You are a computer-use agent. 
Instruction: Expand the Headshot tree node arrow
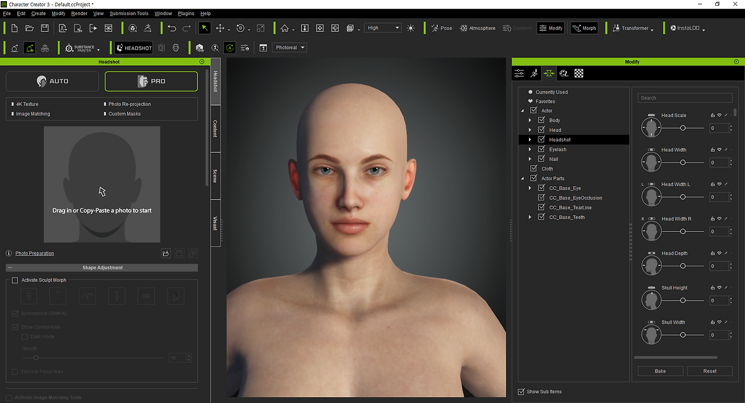(x=530, y=140)
